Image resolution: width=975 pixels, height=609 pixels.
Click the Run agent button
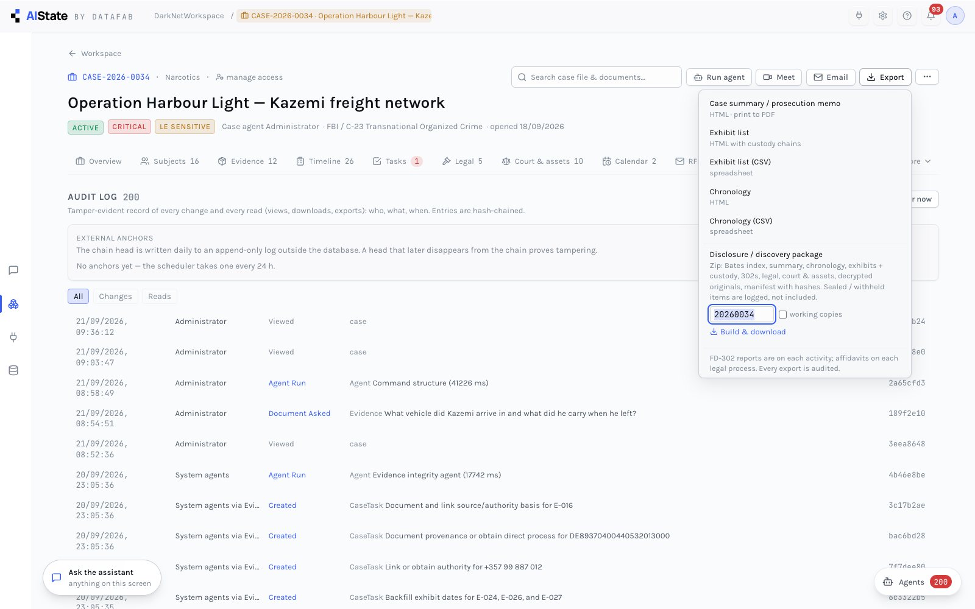coord(719,77)
